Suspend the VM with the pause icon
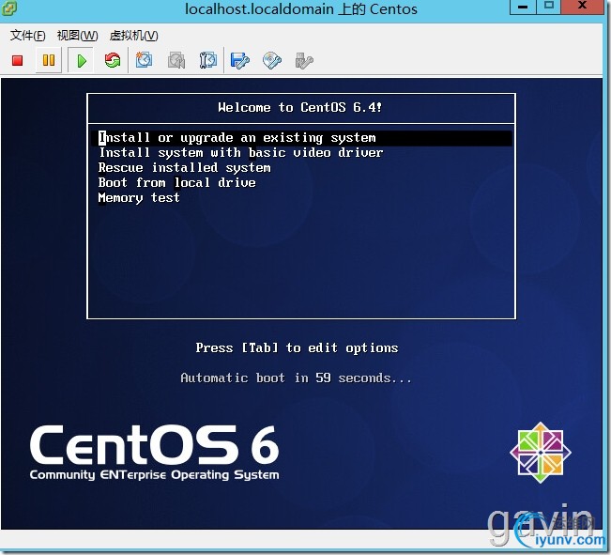The width and height of the screenshot is (611, 555). click(x=49, y=60)
